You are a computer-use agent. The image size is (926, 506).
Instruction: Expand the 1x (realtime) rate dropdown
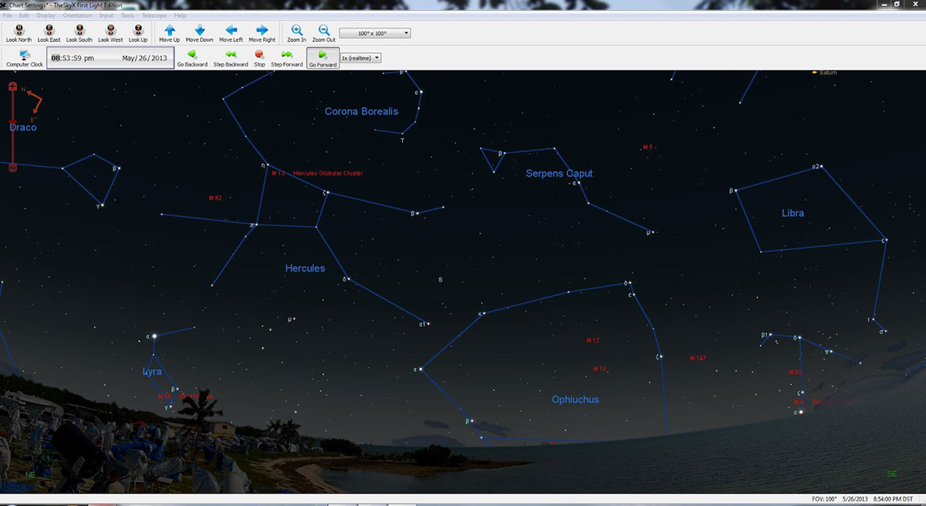pyautogui.click(x=361, y=58)
